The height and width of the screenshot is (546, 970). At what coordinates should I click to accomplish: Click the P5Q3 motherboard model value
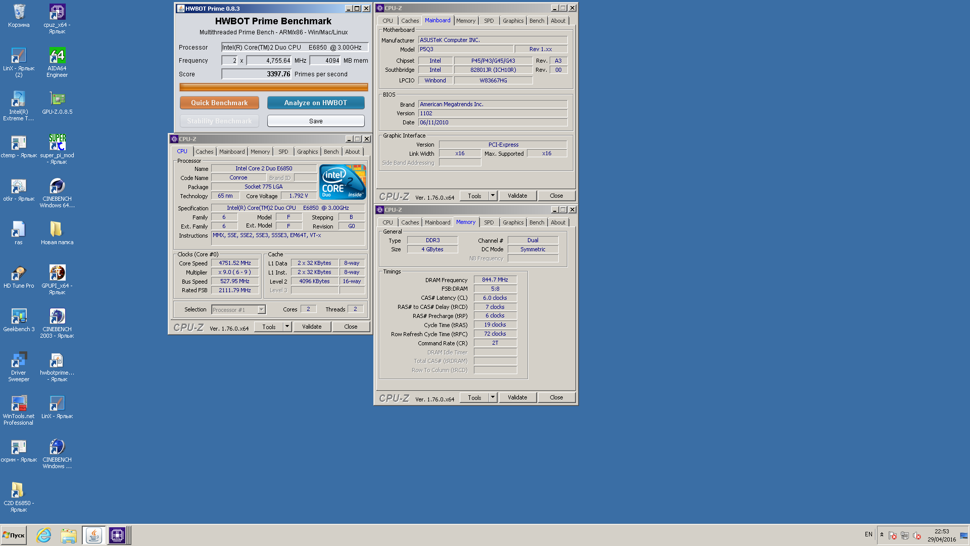[466, 49]
